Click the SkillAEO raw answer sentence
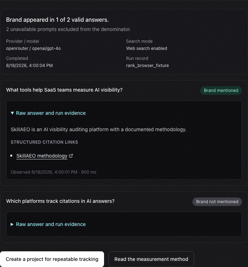Screen dimensions: 248x267 point(99,129)
